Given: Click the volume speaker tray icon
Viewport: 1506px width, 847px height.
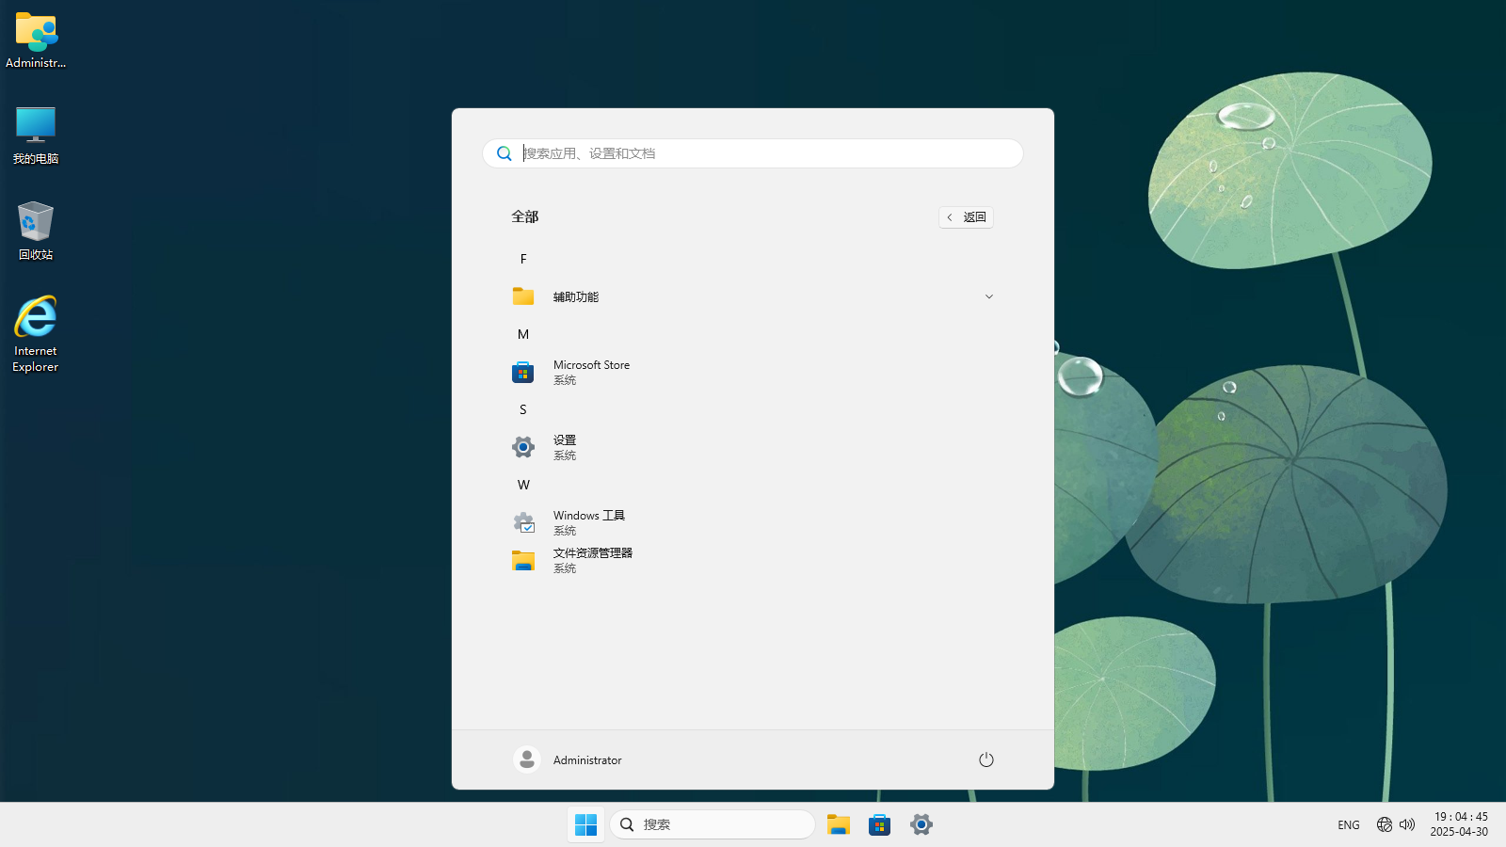Looking at the screenshot, I should 1407,824.
